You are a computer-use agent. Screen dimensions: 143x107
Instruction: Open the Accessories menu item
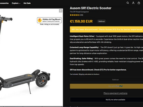4,3
